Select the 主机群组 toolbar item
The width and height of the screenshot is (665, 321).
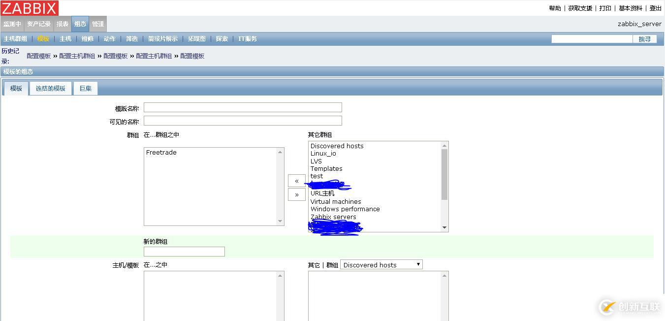click(15, 38)
